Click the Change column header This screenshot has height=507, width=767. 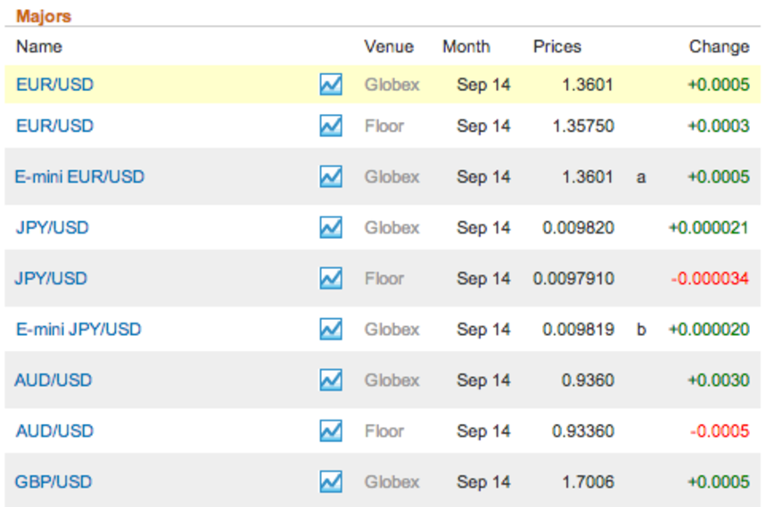[719, 46]
